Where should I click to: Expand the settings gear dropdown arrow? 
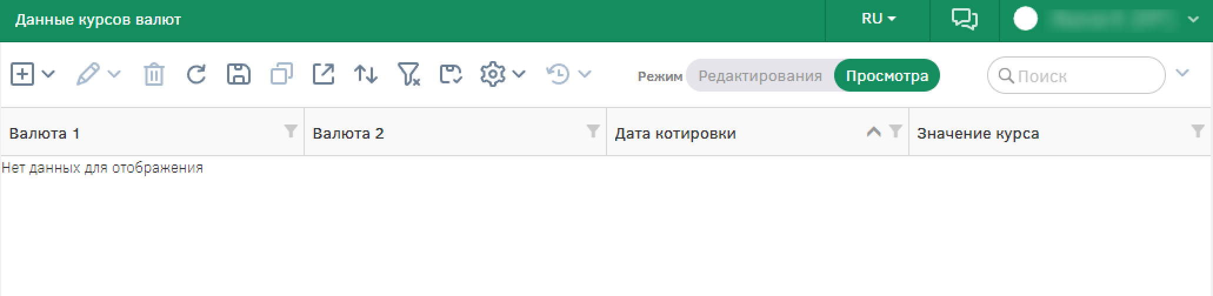[x=519, y=74]
